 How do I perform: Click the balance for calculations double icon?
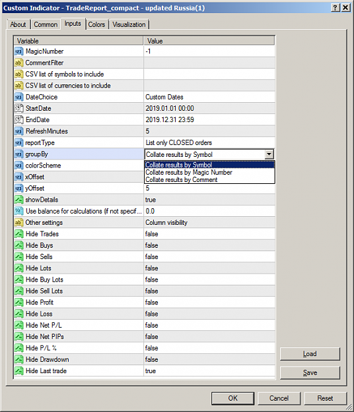click(18, 211)
